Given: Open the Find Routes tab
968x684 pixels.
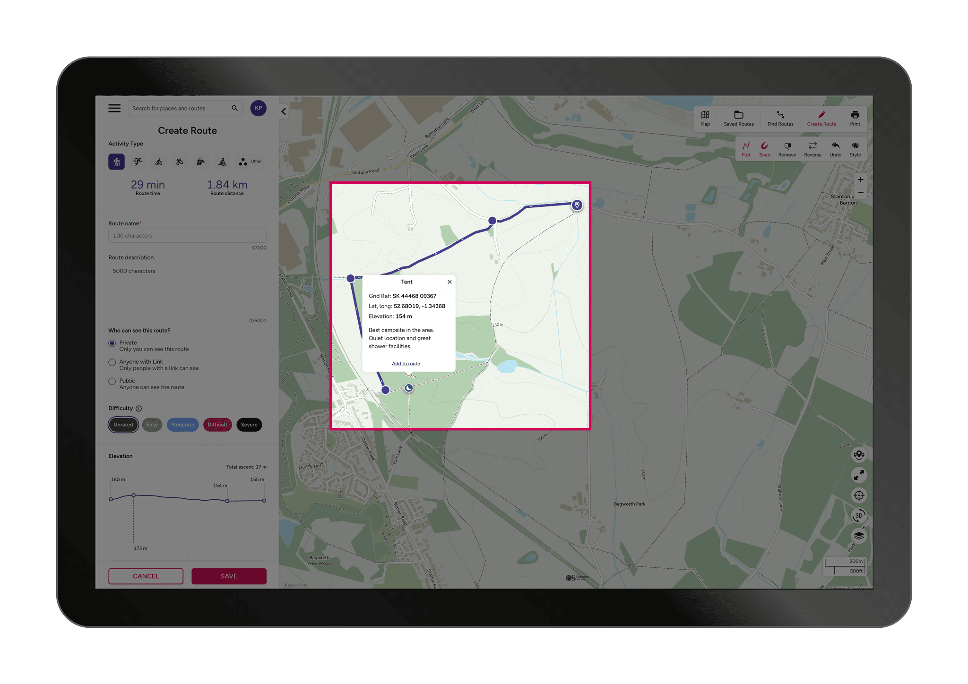Looking at the screenshot, I should [x=780, y=119].
